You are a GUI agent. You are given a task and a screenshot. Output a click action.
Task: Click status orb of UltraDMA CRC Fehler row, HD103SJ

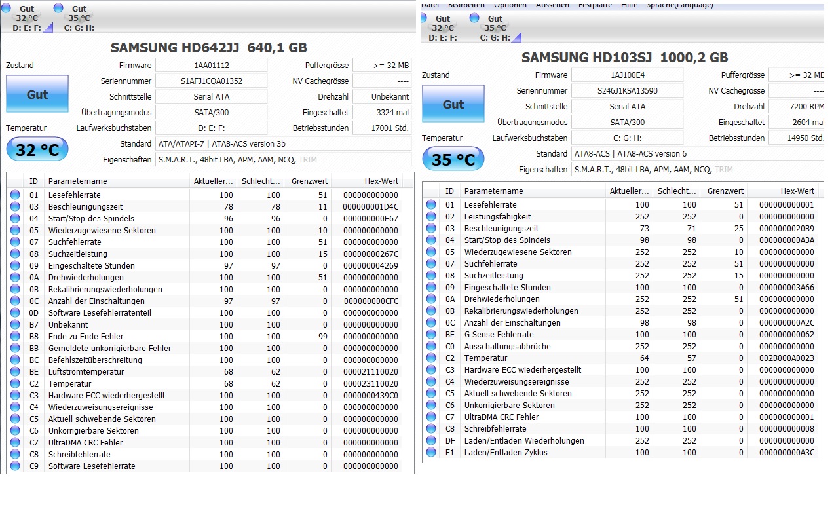point(431,417)
